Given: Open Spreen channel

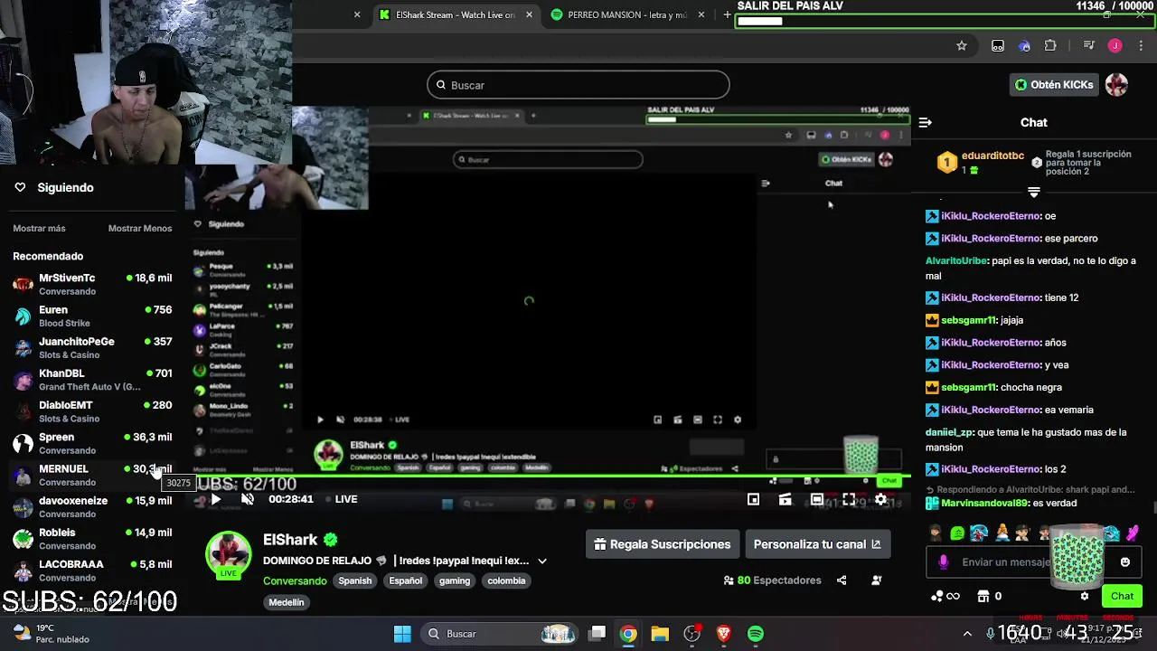Looking at the screenshot, I should 92,443.
